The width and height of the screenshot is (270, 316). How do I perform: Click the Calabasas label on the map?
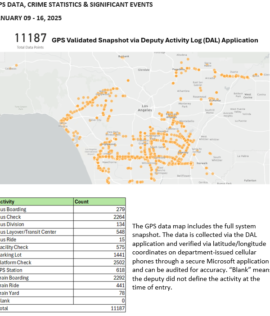pos(11,68)
